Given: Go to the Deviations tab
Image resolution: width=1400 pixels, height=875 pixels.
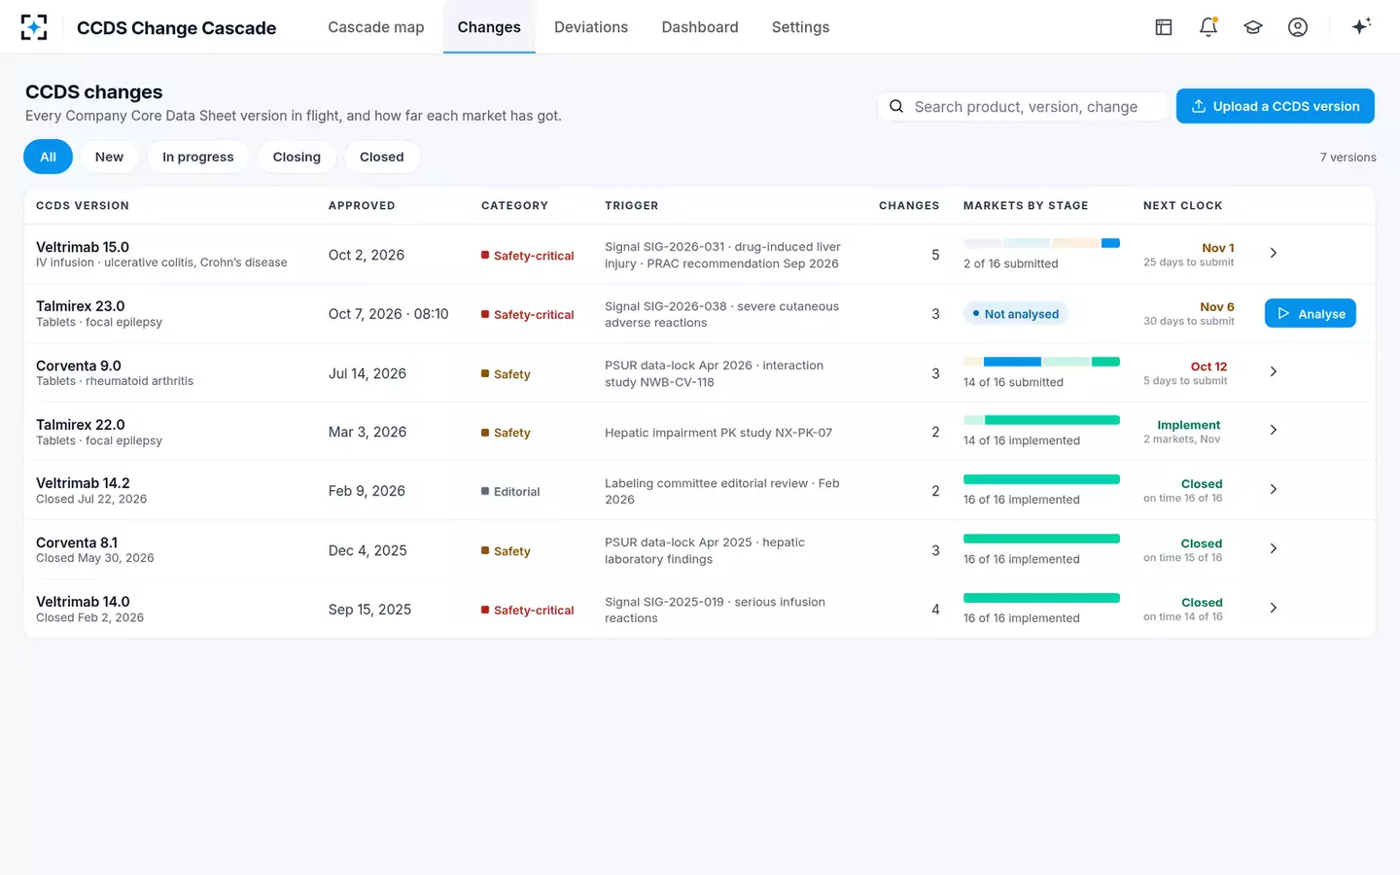Looking at the screenshot, I should point(591,27).
